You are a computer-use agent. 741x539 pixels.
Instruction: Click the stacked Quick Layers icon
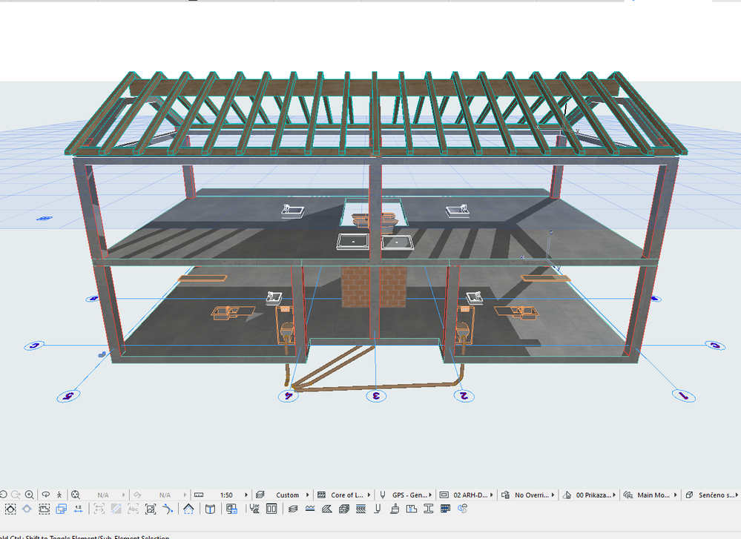point(292,509)
